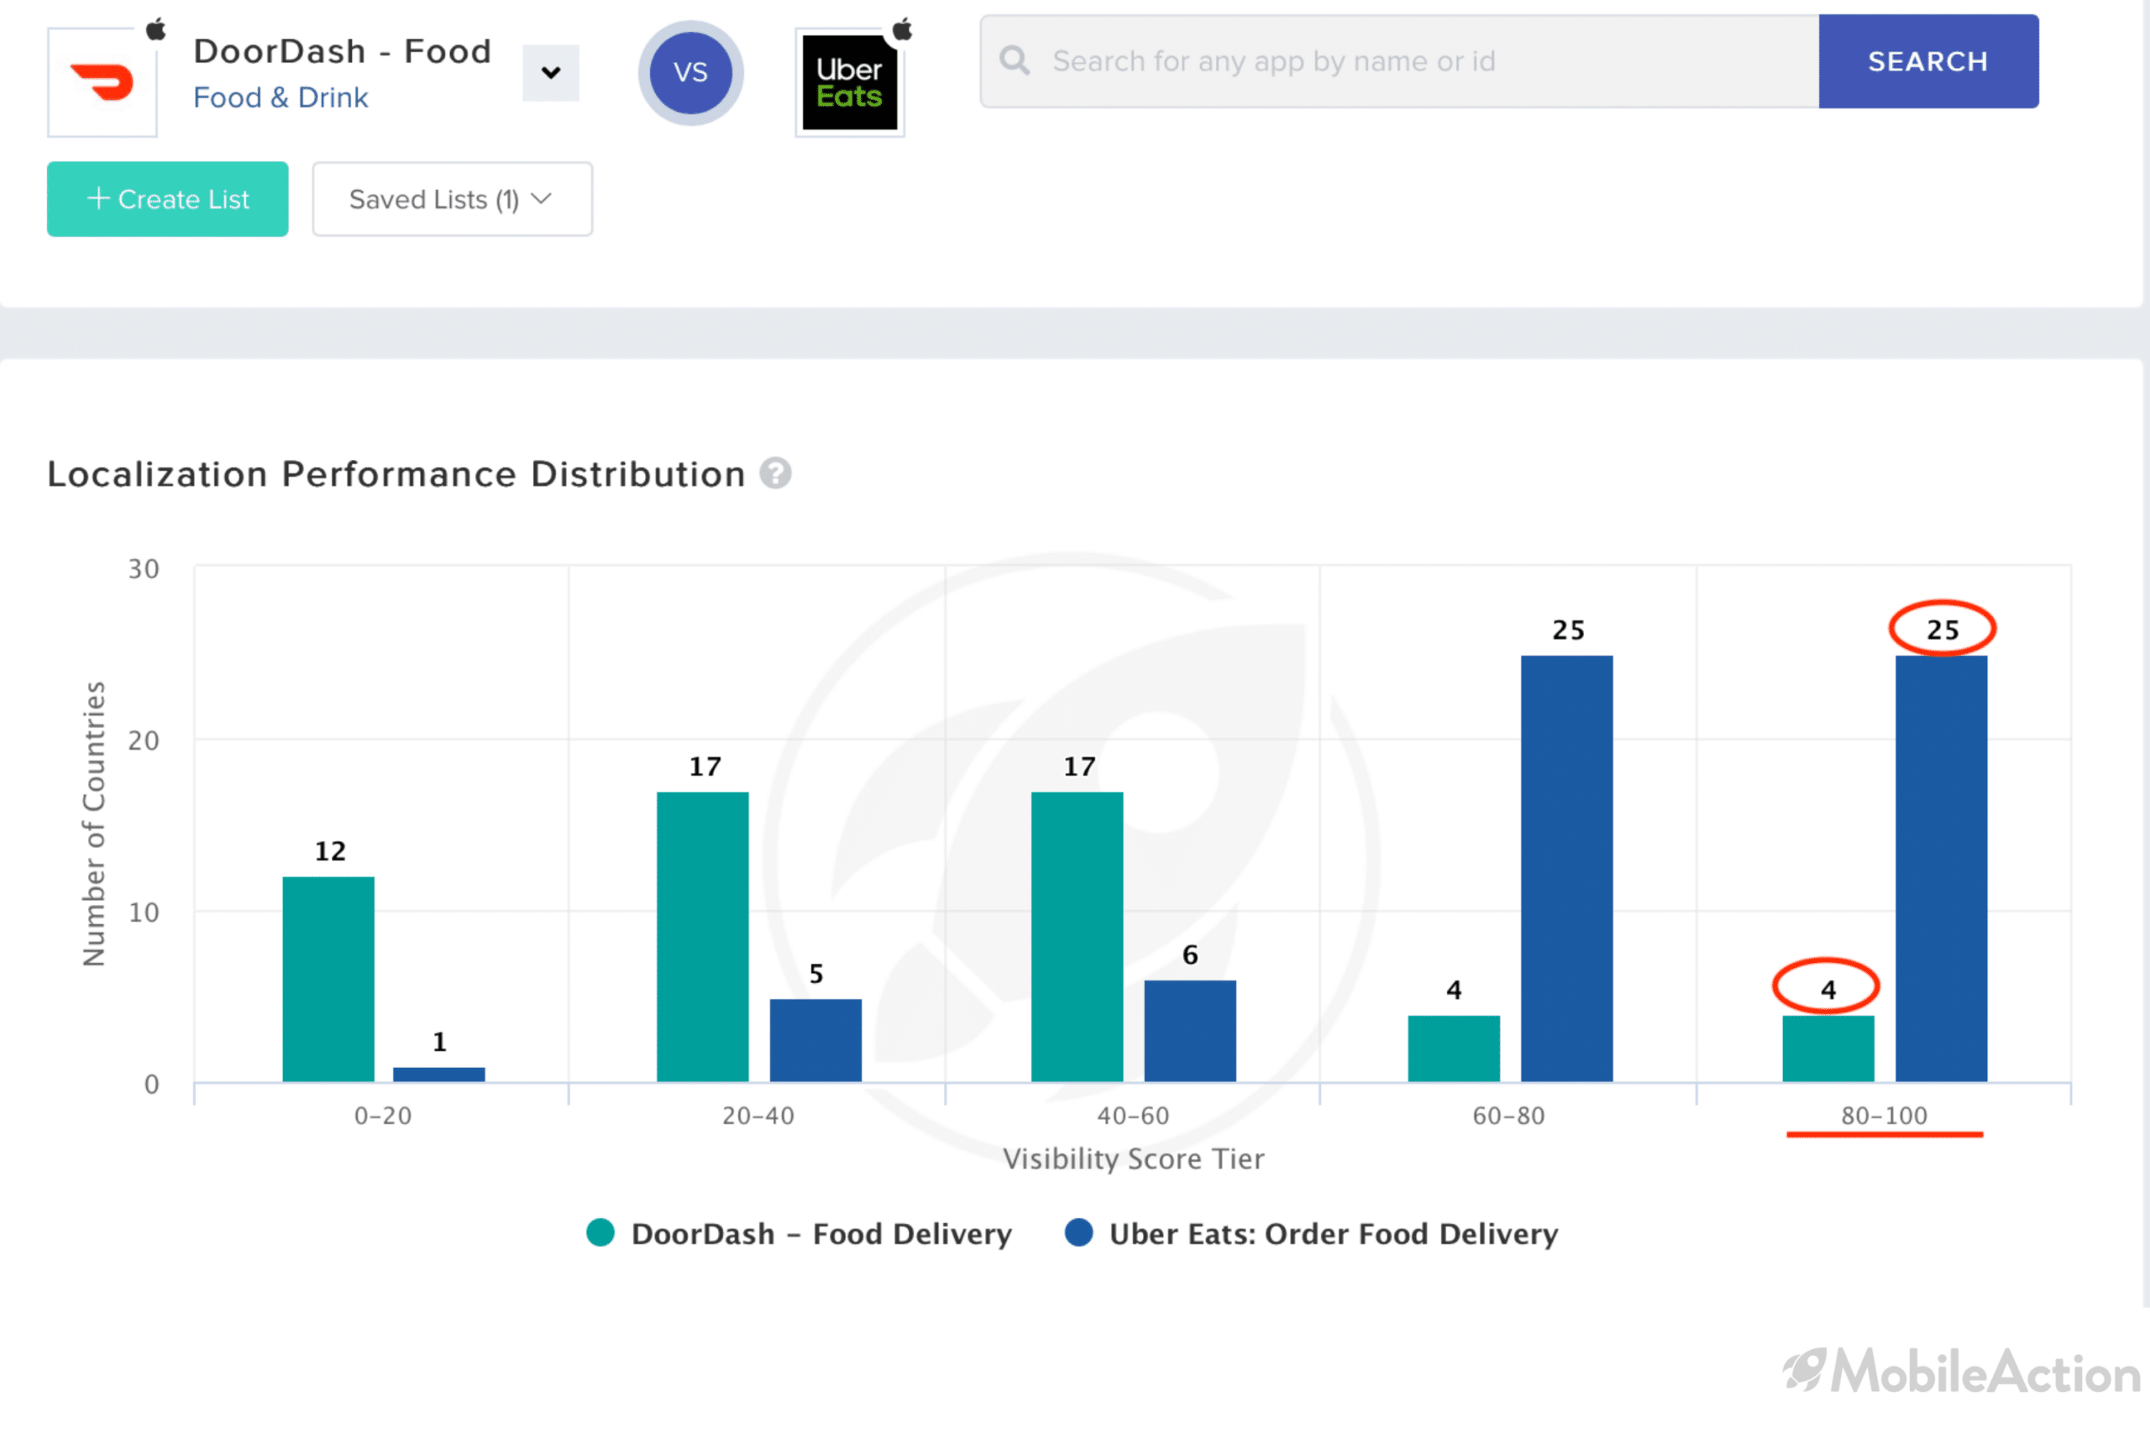Click the Uber Eats app icon
This screenshot has height=1433, width=2150.
pyautogui.click(x=849, y=82)
